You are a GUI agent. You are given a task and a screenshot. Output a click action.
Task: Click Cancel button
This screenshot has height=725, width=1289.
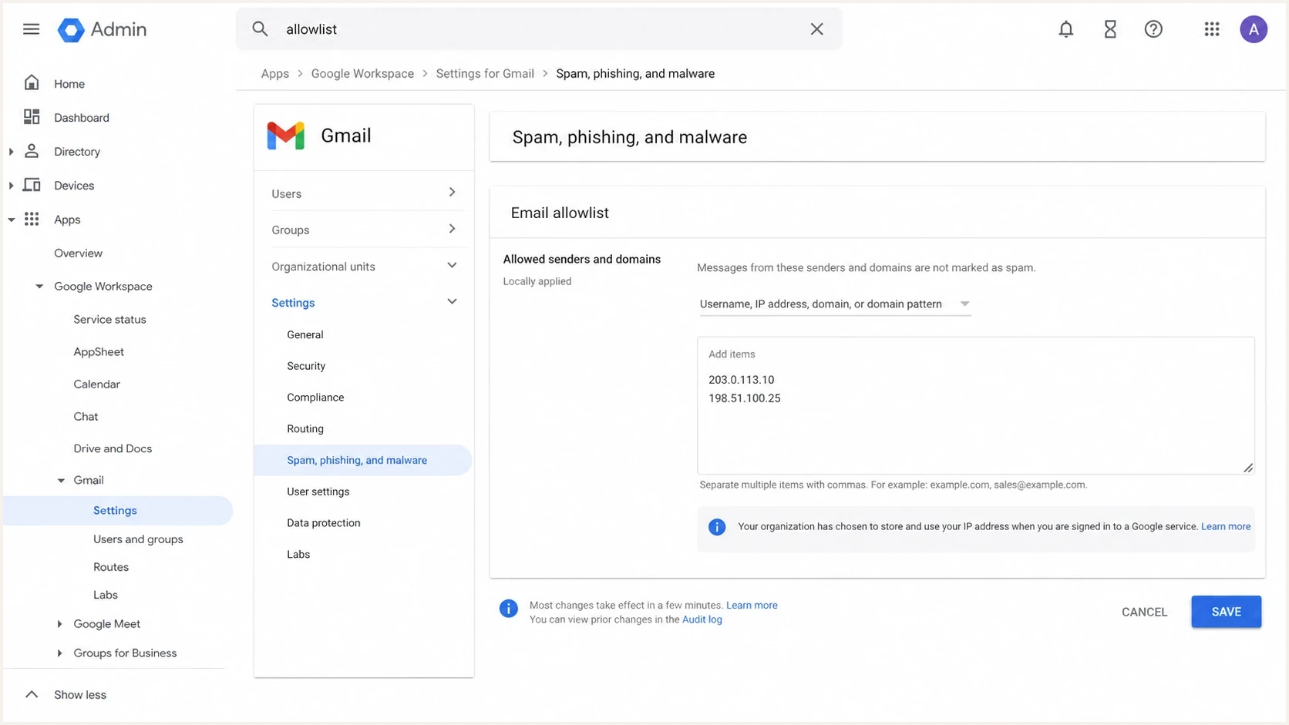pos(1144,612)
